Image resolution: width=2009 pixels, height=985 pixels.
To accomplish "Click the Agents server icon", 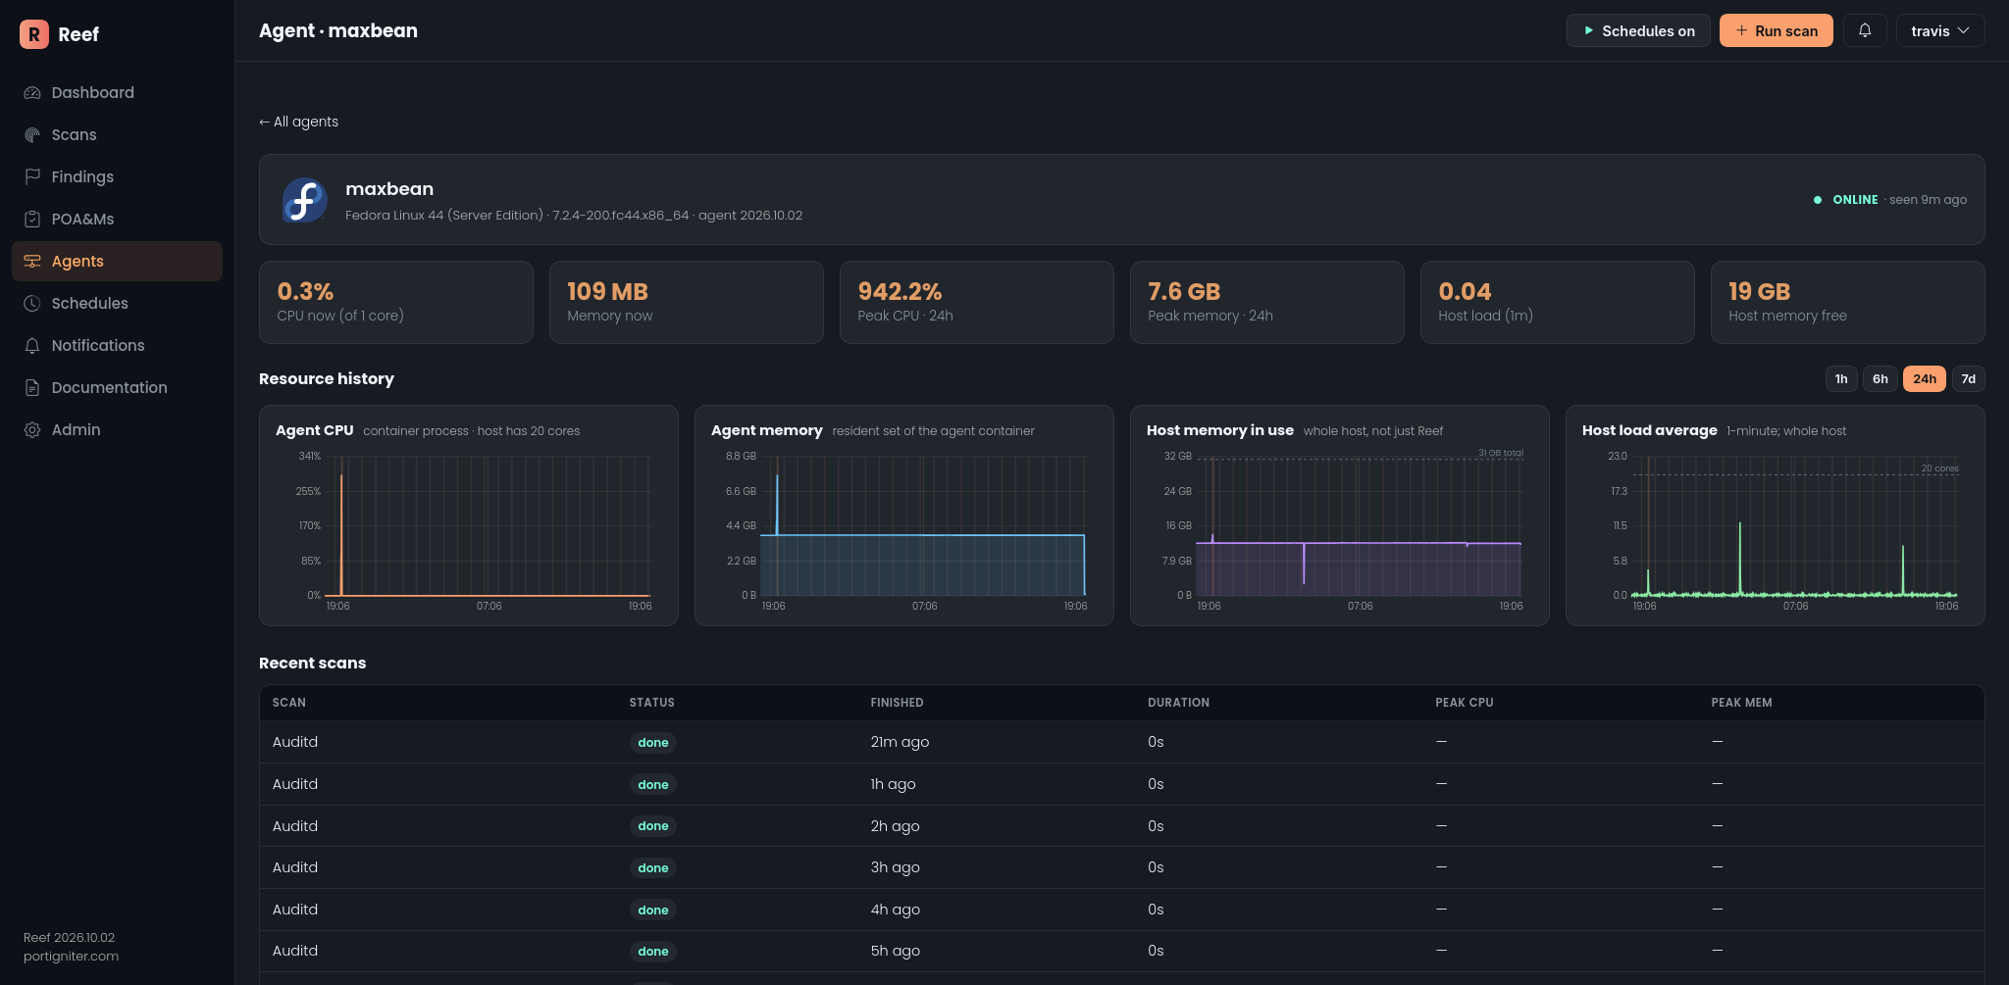I will 32,262.
